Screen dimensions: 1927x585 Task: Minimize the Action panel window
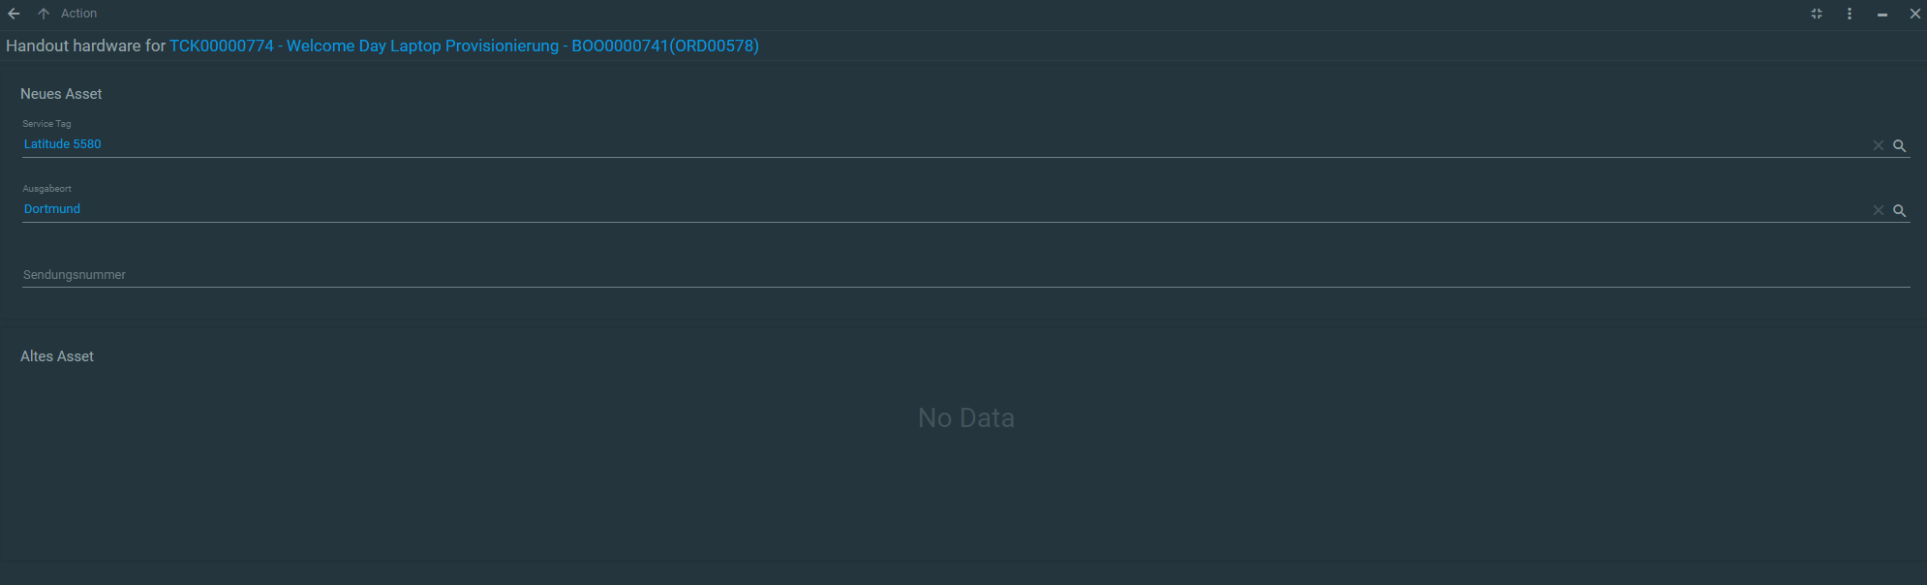1882,15
